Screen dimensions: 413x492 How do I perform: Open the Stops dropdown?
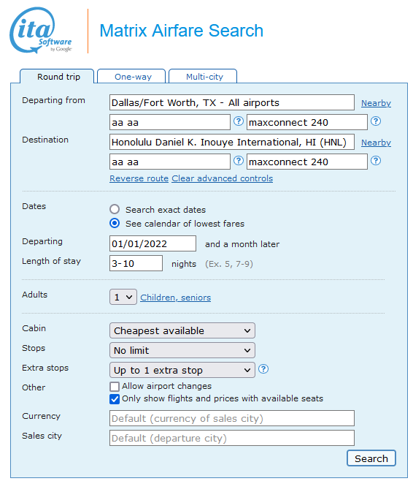pos(182,350)
